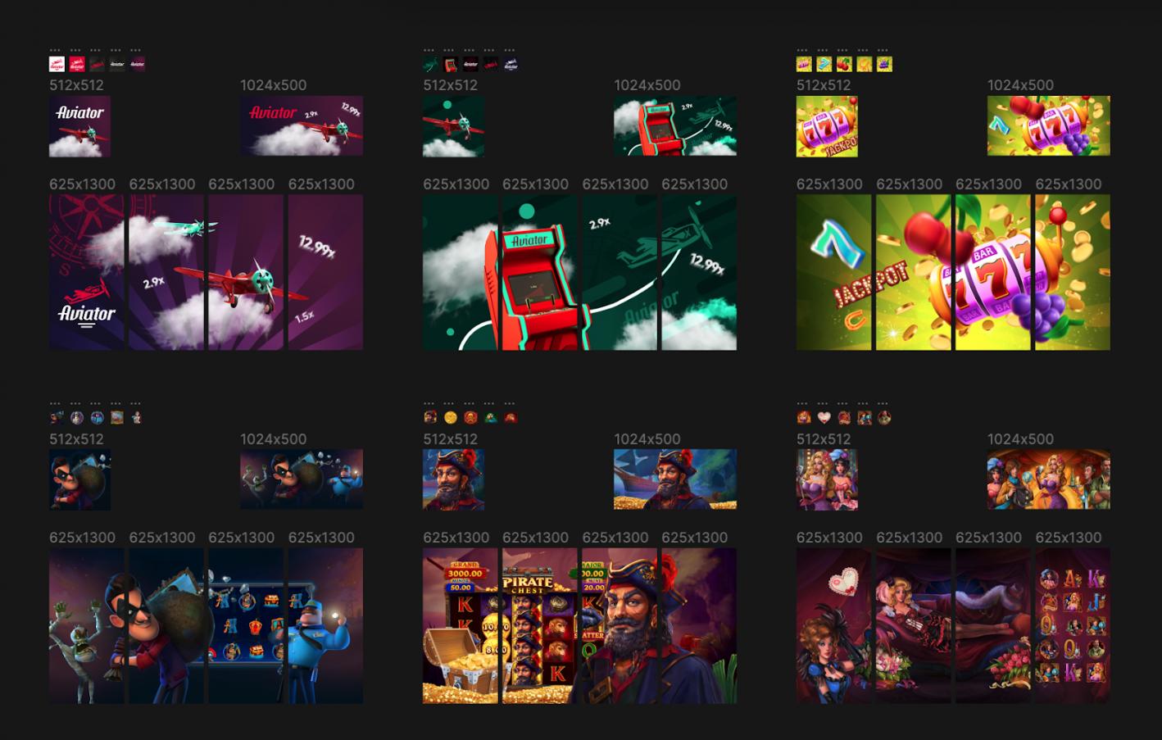Select the tall screenshot with heart and dancer

(834, 626)
